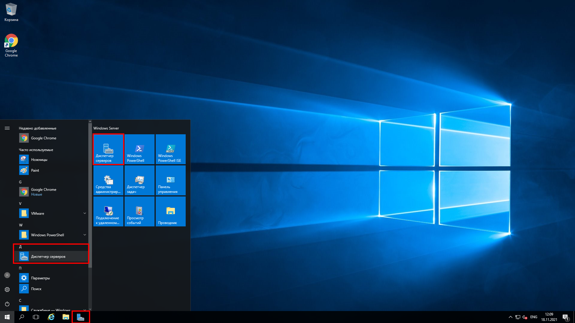
Task: Open Windows PowerShell ISE tile
Action: pos(171,150)
